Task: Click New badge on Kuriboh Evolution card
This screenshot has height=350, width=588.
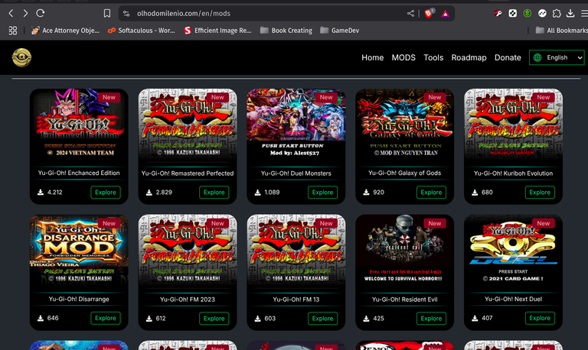Action: click(543, 97)
